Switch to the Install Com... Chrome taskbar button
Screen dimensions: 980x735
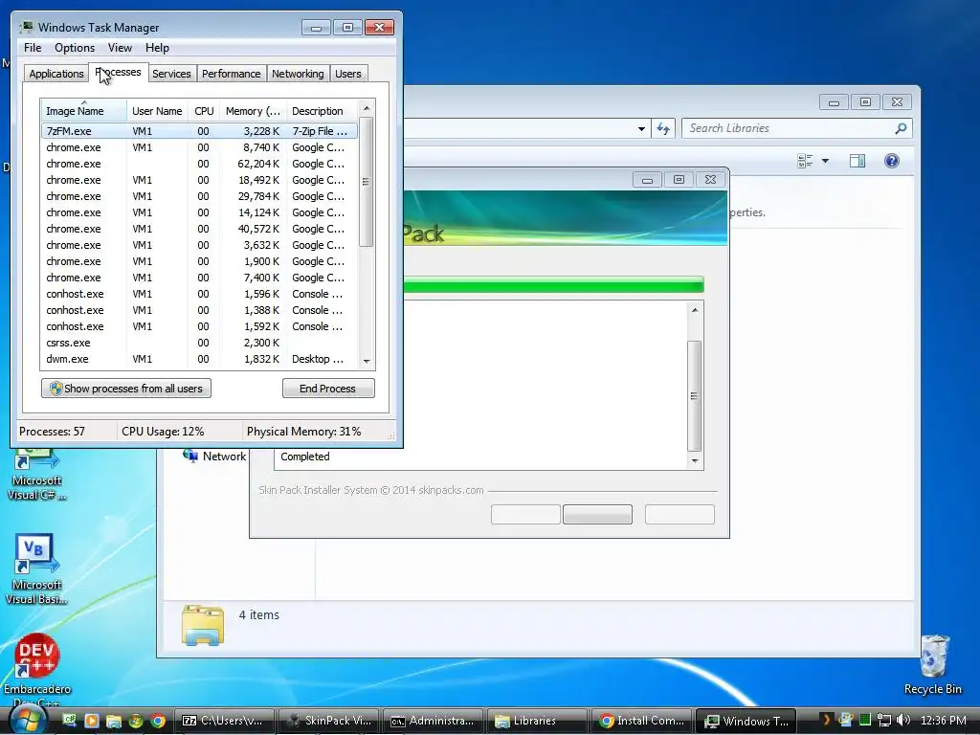click(641, 721)
